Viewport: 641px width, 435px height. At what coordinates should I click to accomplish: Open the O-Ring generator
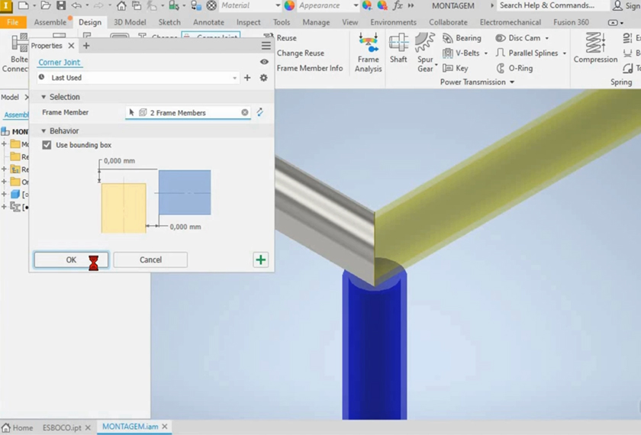501,68
